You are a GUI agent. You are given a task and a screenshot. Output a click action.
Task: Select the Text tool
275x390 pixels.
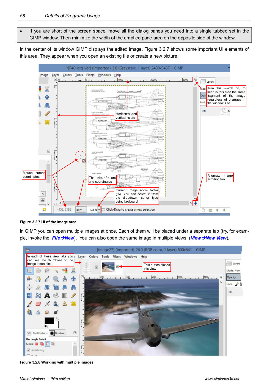[47, 295]
